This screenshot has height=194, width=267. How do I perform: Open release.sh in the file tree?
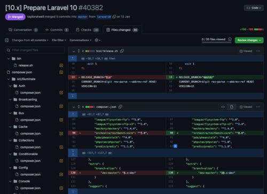point(26,65)
